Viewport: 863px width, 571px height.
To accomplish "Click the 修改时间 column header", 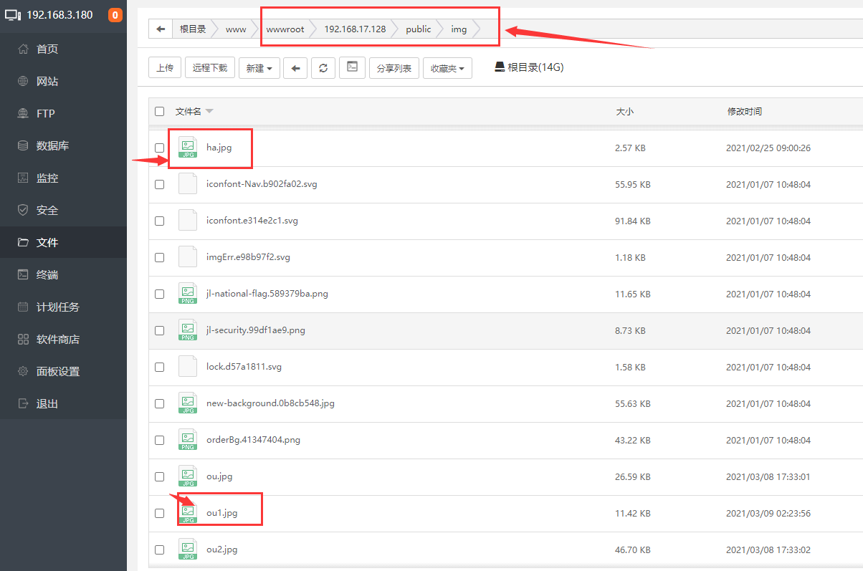I will 745,111.
